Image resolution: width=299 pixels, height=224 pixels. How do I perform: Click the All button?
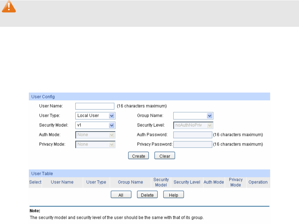121,195
